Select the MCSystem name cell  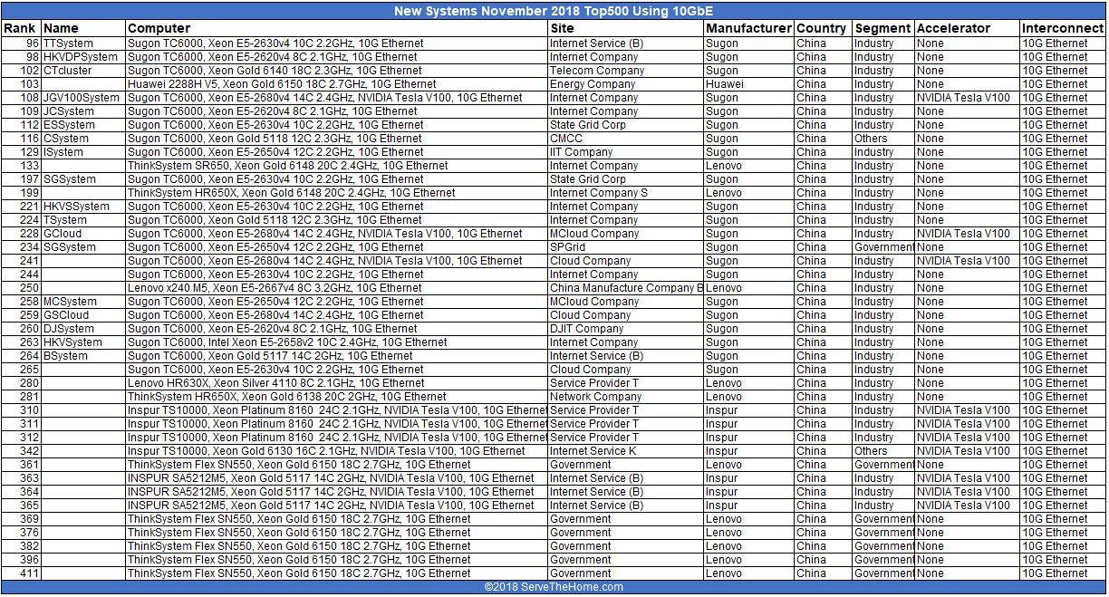(83, 302)
